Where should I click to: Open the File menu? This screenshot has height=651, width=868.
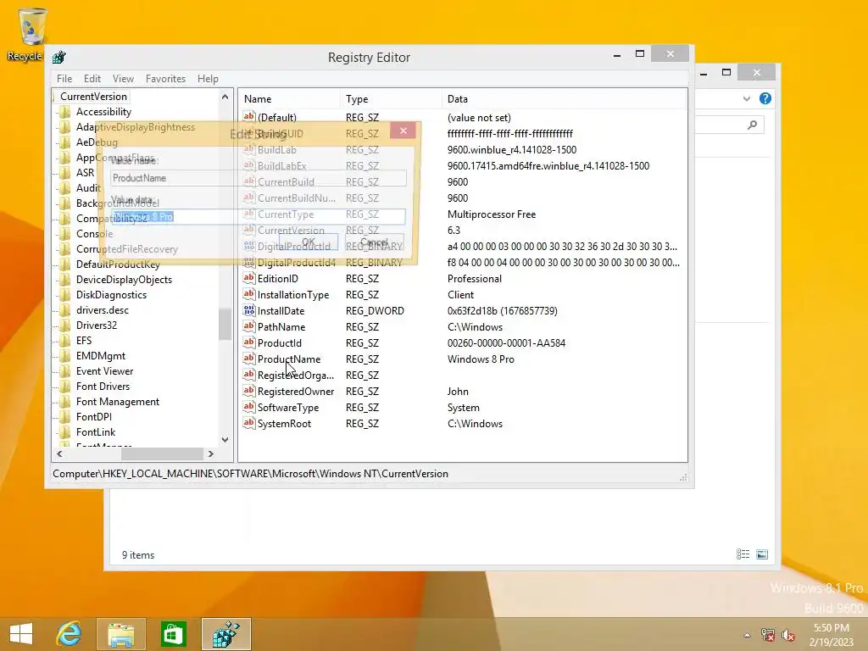[x=64, y=79]
